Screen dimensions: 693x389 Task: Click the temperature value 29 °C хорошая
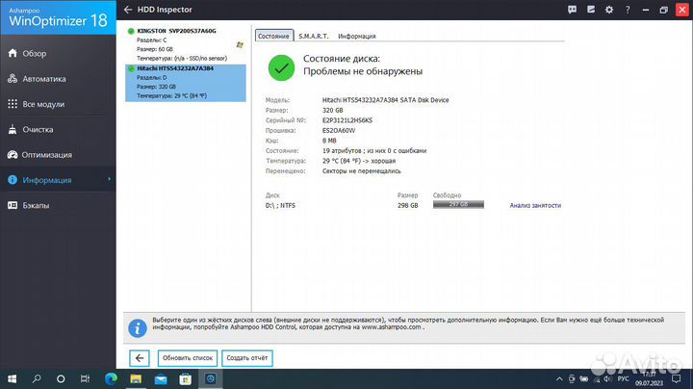point(359,161)
